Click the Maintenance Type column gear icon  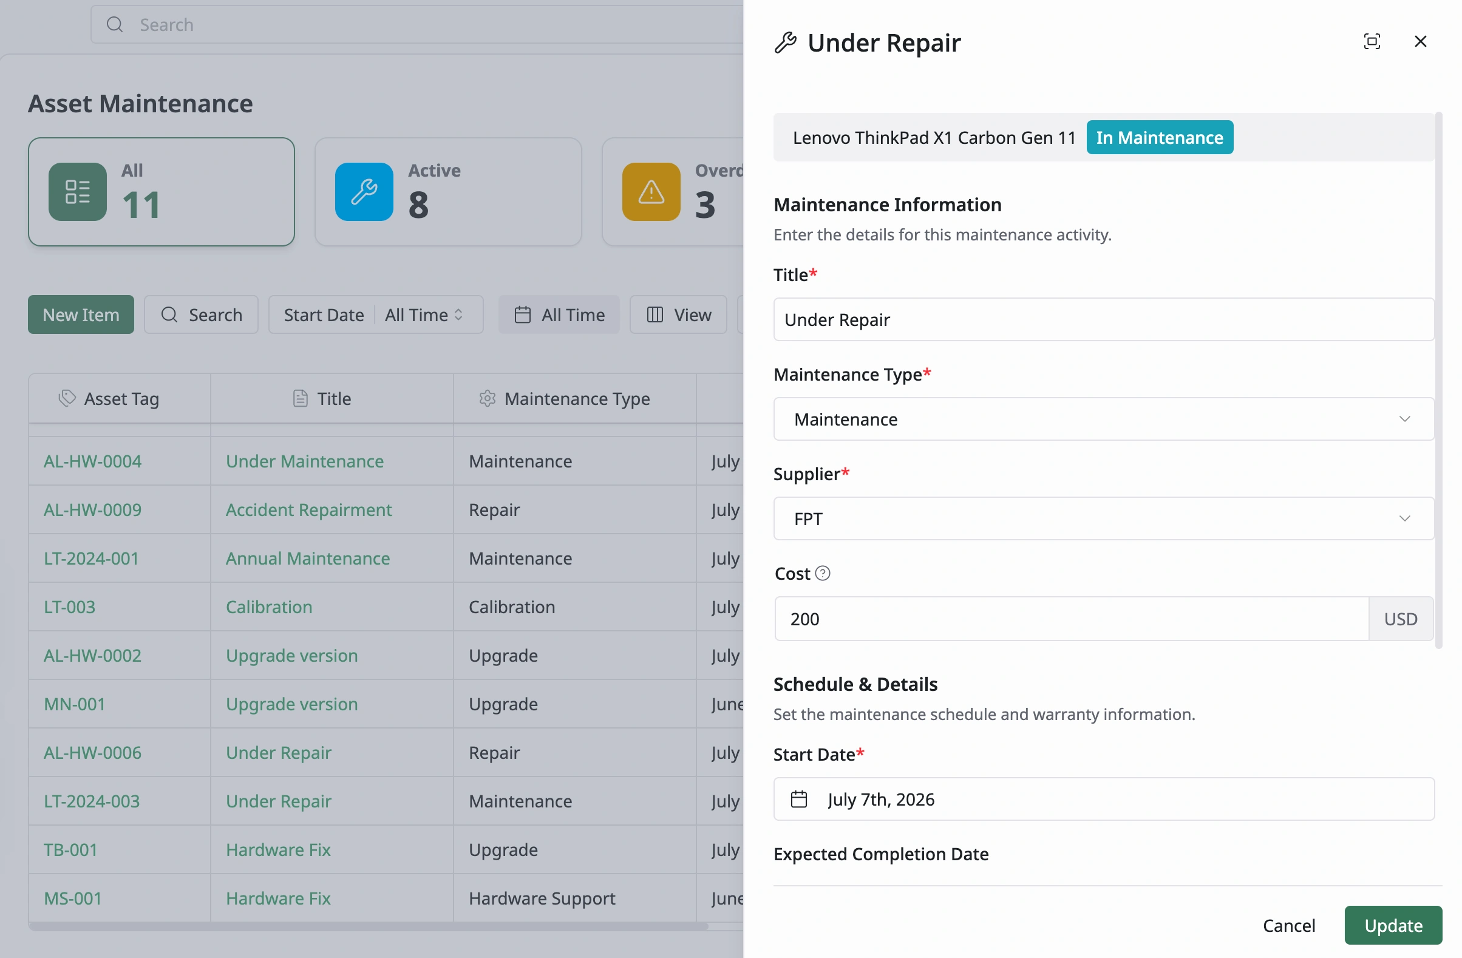(x=487, y=398)
